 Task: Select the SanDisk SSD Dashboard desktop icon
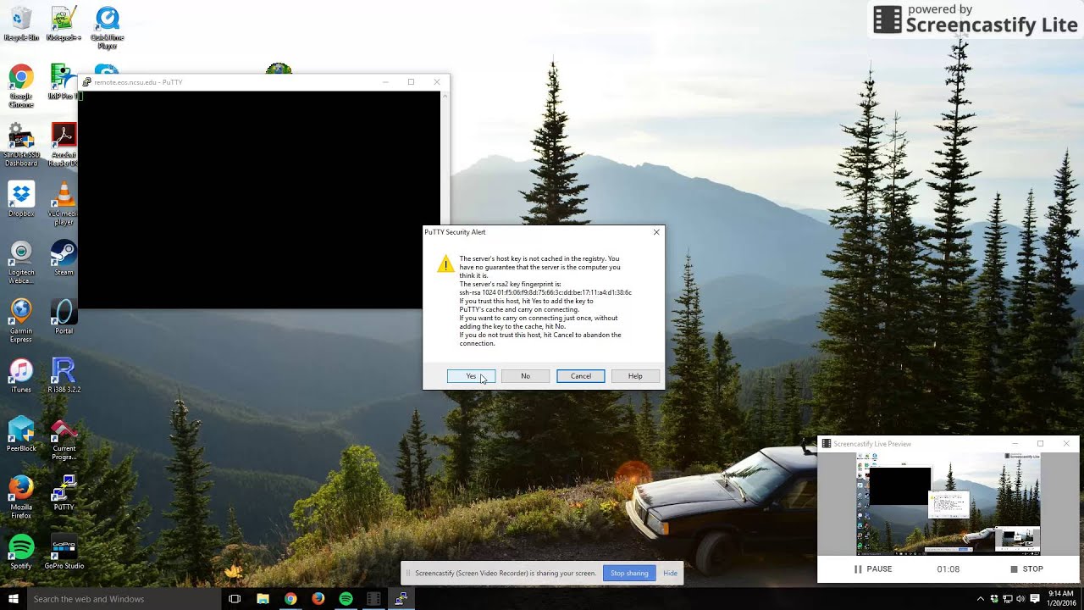click(x=21, y=144)
